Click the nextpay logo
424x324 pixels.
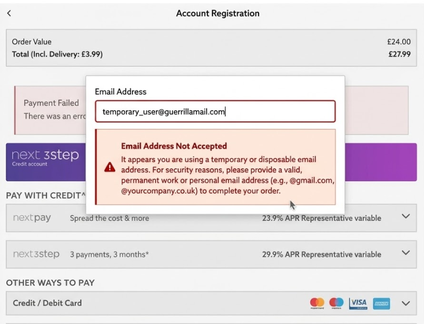(32, 218)
